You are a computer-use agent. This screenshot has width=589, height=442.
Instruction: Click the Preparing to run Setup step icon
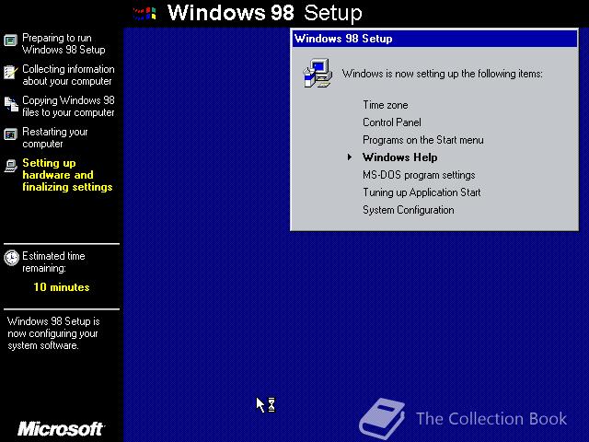(x=10, y=41)
